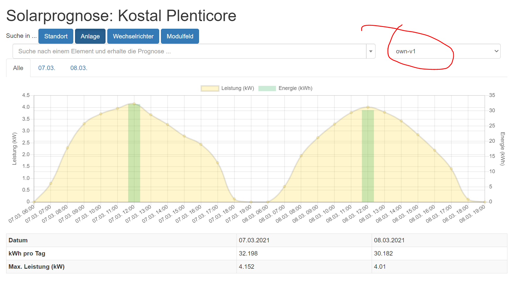Click the 4.01 max Leistung value
Image resolution: width=525 pixels, height=281 pixels.
pos(380,267)
